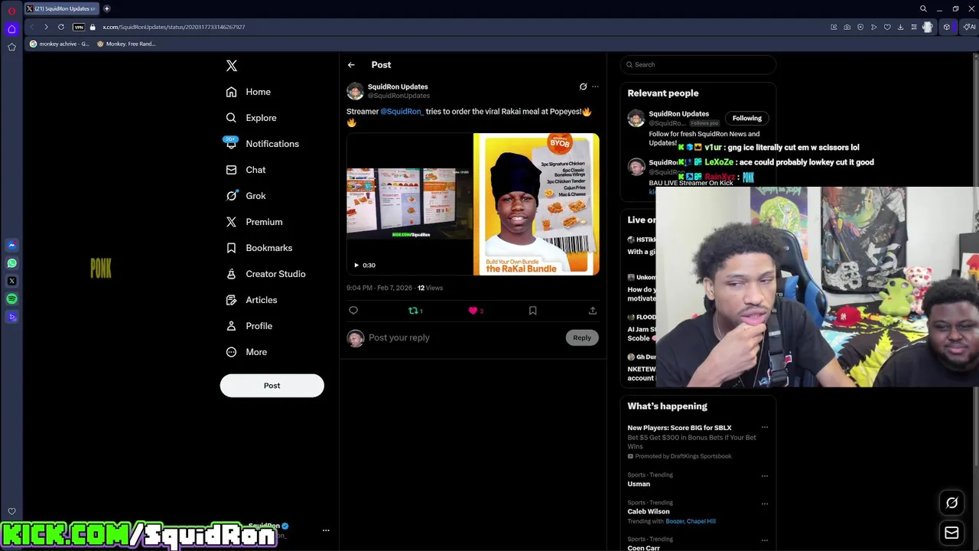The width and height of the screenshot is (979, 551).
Task: Expand the More menu in sidebar
Action: tap(246, 352)
